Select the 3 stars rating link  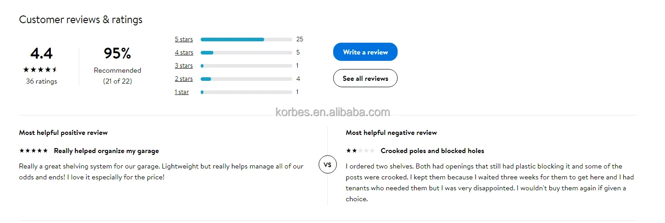(x=184, y=66)
